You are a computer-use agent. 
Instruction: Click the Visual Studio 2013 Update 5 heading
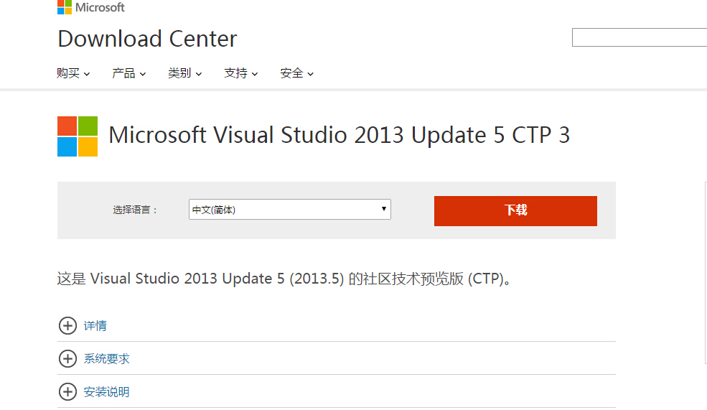point(339,135)
